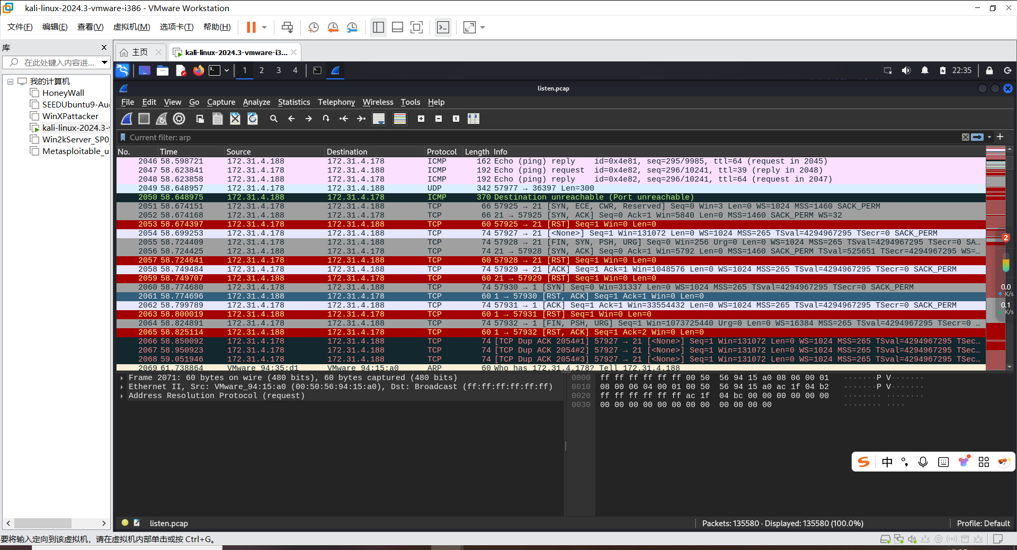The width and height of the screenshot is (1017, 550).
Task: Start capturing packets with the shark fin icon
Action: coord(127,119)
